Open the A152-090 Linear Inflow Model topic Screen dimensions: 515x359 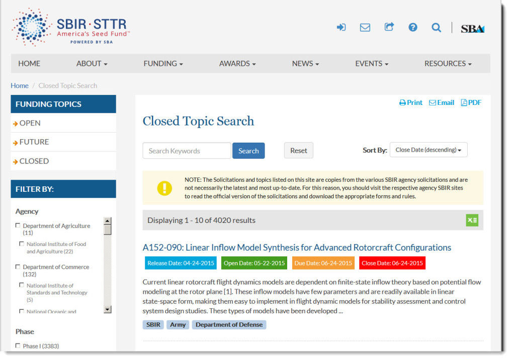coord(297,248)
